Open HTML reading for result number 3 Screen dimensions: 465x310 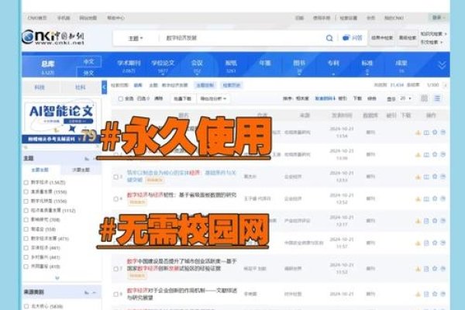pos(426,177)
